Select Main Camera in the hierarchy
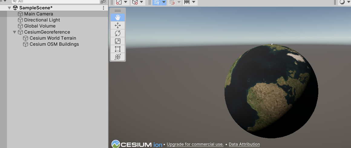The width and height of the screenshot is (351, 148). click(x=38, y=14)
